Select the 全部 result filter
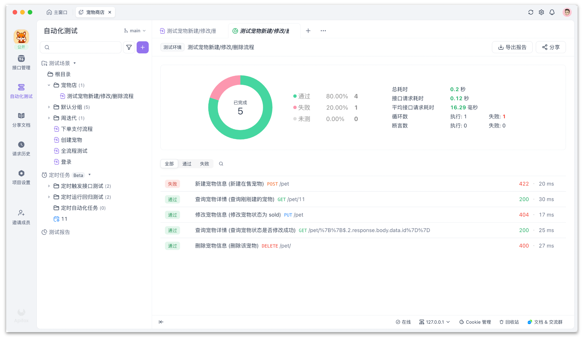The image size is (586, 340). tap(169, 164)
